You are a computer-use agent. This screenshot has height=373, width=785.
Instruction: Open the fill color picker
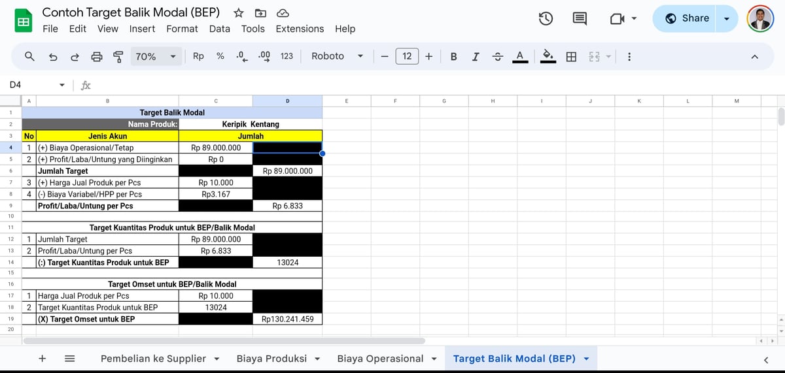coord(549,57)
